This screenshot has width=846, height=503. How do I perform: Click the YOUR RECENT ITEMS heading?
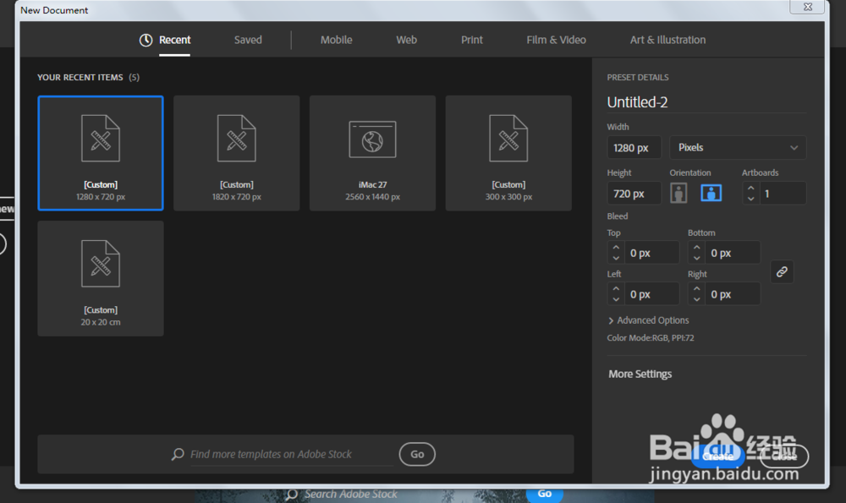(x=80, y=78)
